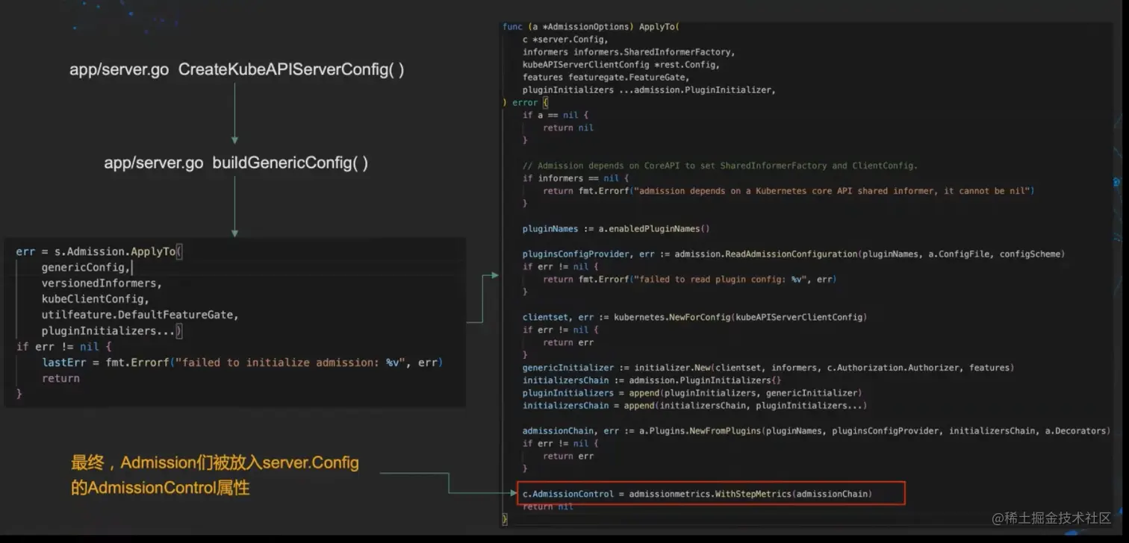Click the 'clientset, err := kubernetes.NewForConfig' line
Screen dimensions: 1129x543
pyautogui.click(x=694, y=317)
